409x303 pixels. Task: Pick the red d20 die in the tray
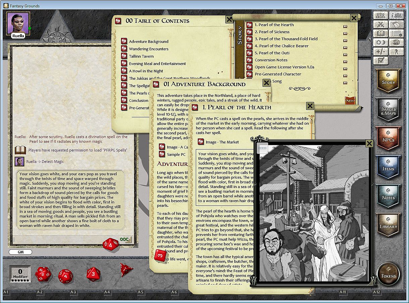(x=43, y=274)
